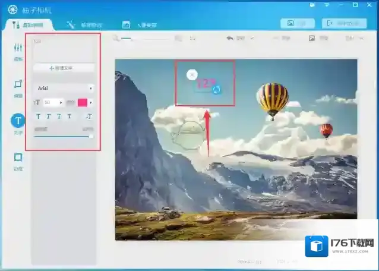The height and width of the screenshot is (271, 379).
Task: Select the Text tool in the sidebar
Action: pos(18,121)
